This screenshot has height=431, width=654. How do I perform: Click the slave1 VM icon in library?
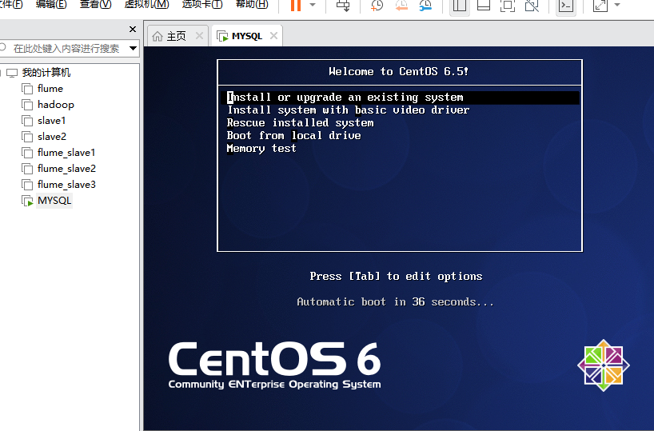click(x=27, y=121)
